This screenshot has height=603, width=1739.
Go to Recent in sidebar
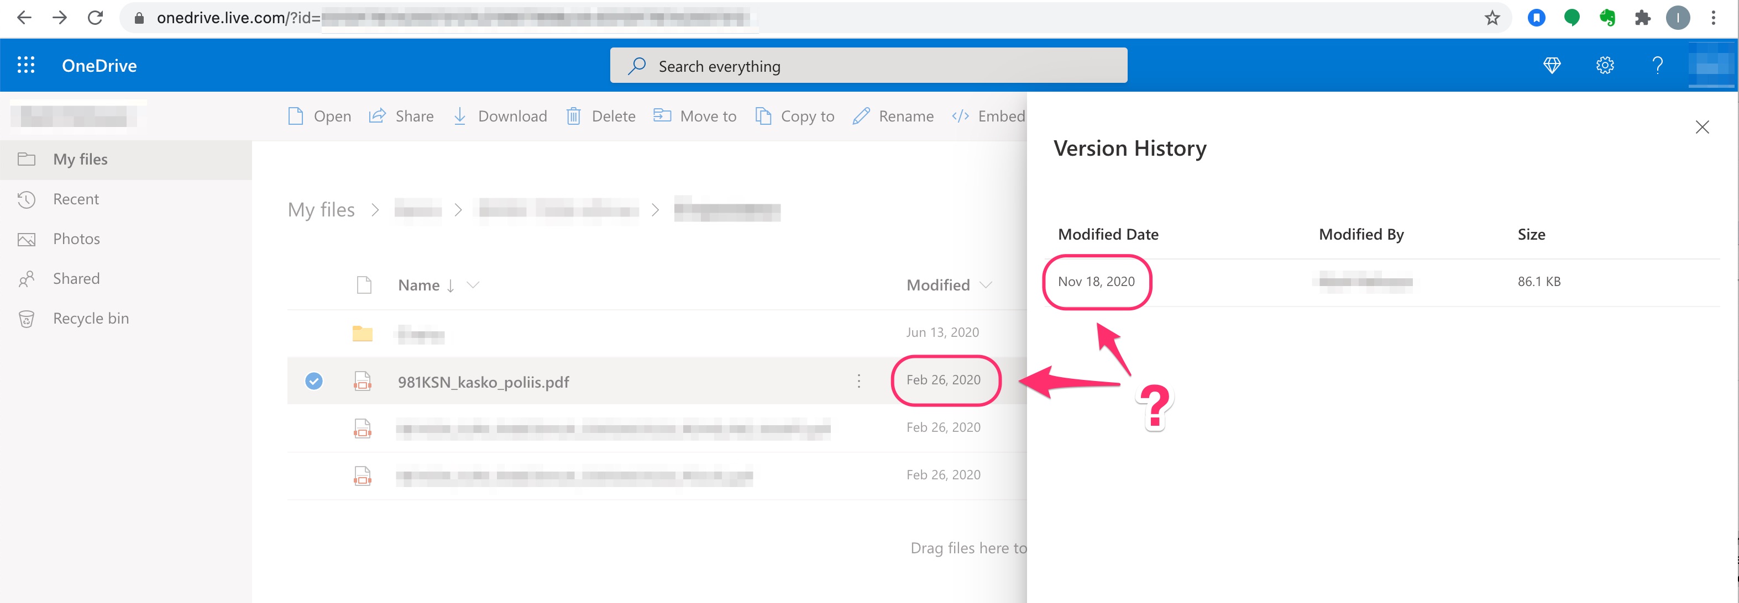click(76, 199)
